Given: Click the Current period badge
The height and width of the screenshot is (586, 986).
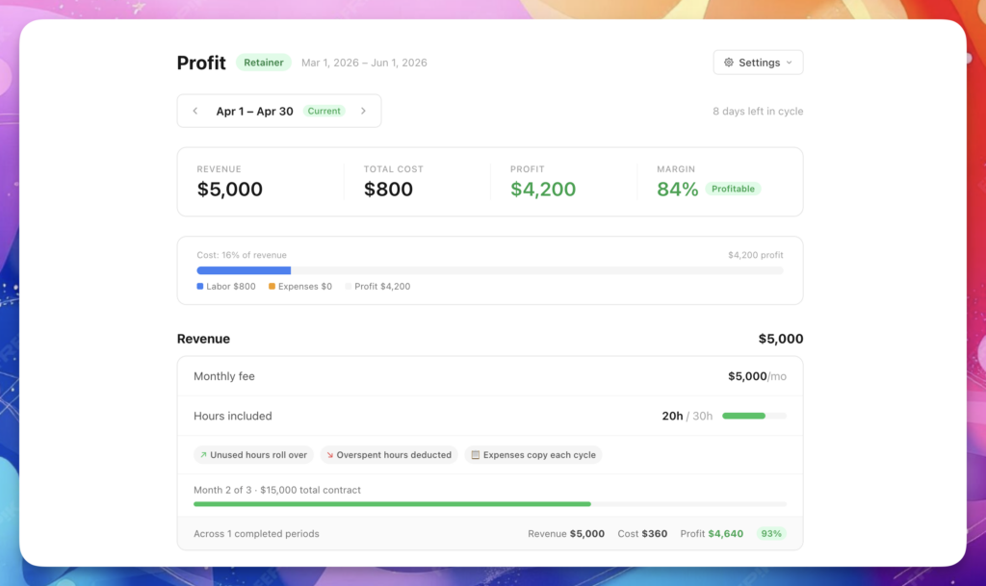Looking at the screenshot, I should coord(324,112).
